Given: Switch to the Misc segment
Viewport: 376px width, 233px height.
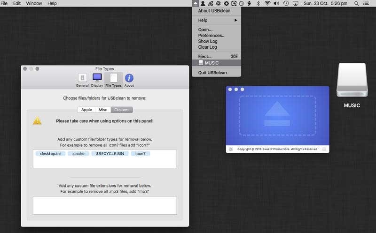Looking at the screenshot, I should pyautogui.click(x=103, y=110).
